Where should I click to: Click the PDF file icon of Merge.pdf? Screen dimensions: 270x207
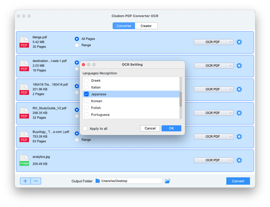[x=24, y=42]
